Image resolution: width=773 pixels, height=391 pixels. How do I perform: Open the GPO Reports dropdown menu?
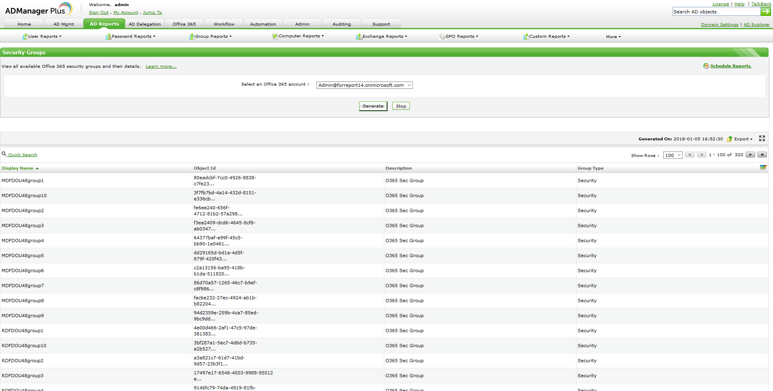click(459, 37)
